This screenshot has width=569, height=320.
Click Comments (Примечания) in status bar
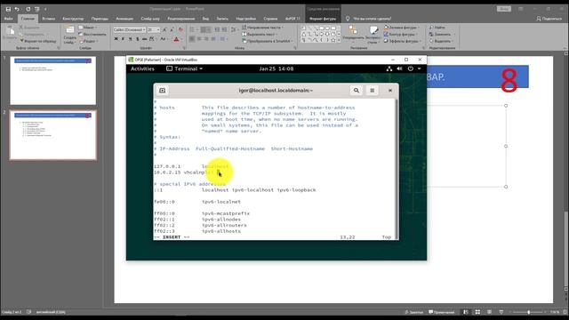pos(441,312)
